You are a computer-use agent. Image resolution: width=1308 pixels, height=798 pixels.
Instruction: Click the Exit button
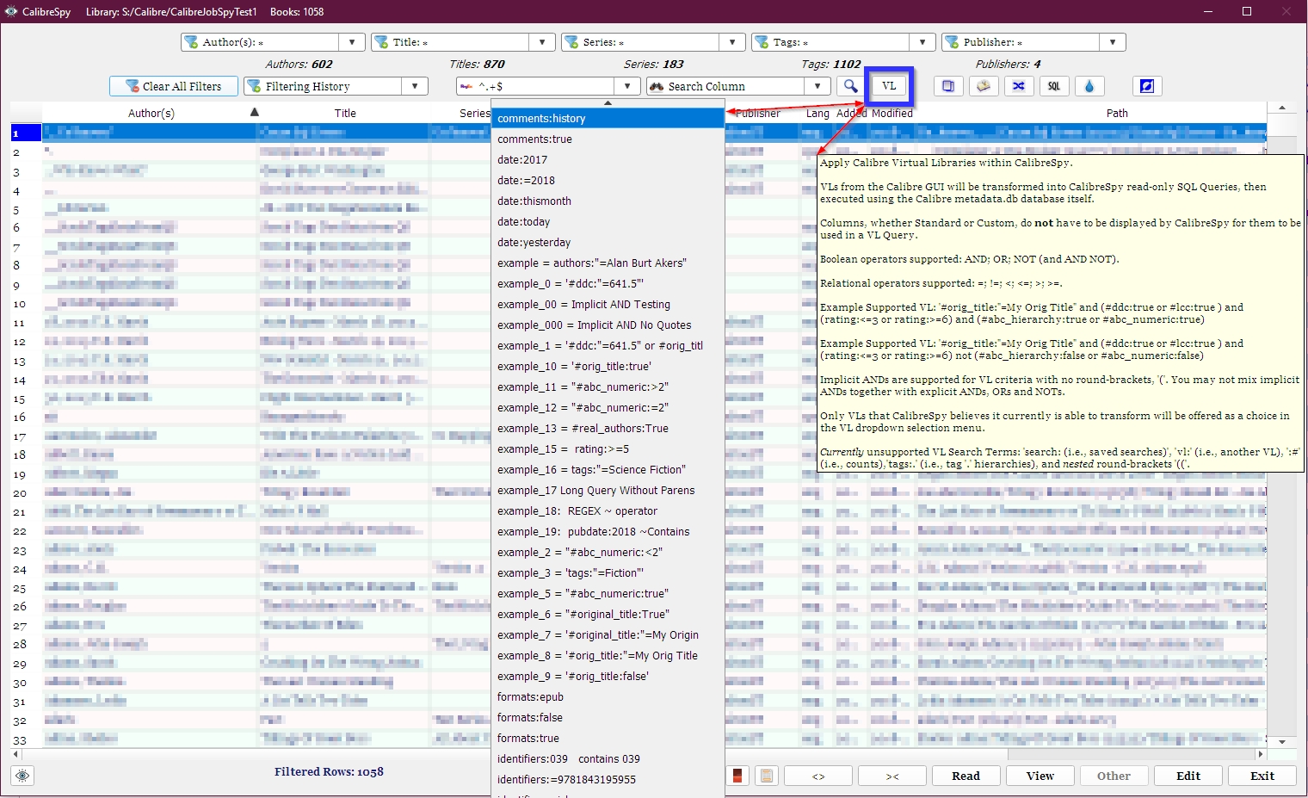[1262, 776]
